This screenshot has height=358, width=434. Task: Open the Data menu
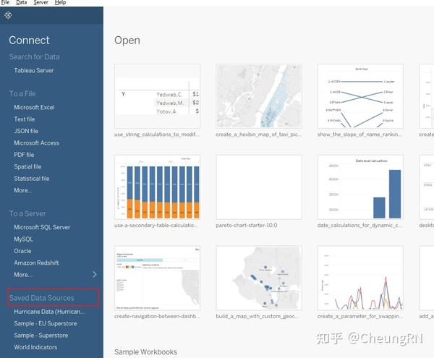pos(21,2)
